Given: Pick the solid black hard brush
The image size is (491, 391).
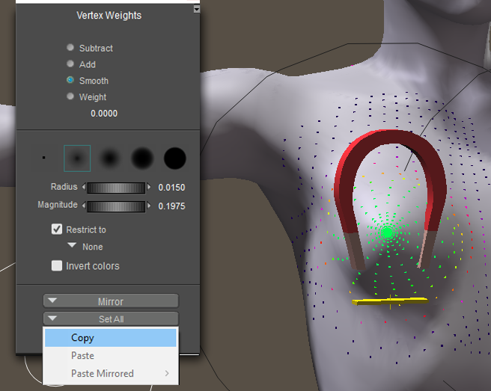Looking at the screenshot, I should 174,158.
